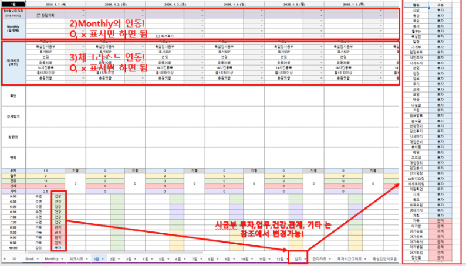Open the 독서50P dropdown under 2026. 1. 2.

(143, 52)
